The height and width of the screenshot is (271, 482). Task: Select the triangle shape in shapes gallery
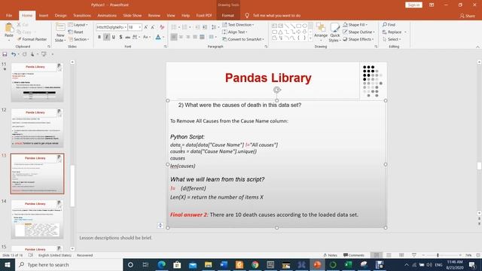(280, 32)
